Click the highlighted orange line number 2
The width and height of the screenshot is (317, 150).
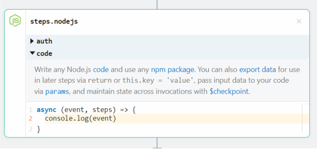click(30, 118)
